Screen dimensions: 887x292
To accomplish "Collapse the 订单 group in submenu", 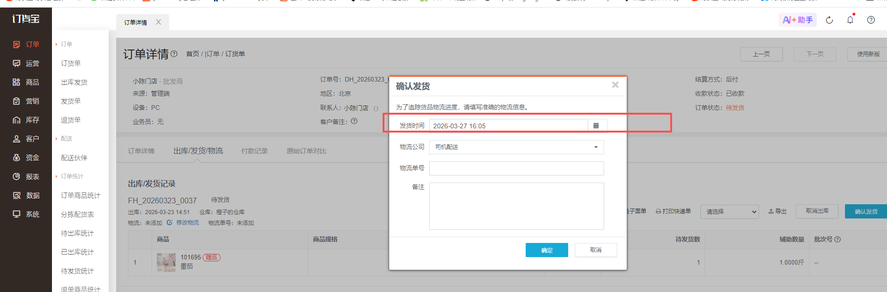I will pos(64,44).
